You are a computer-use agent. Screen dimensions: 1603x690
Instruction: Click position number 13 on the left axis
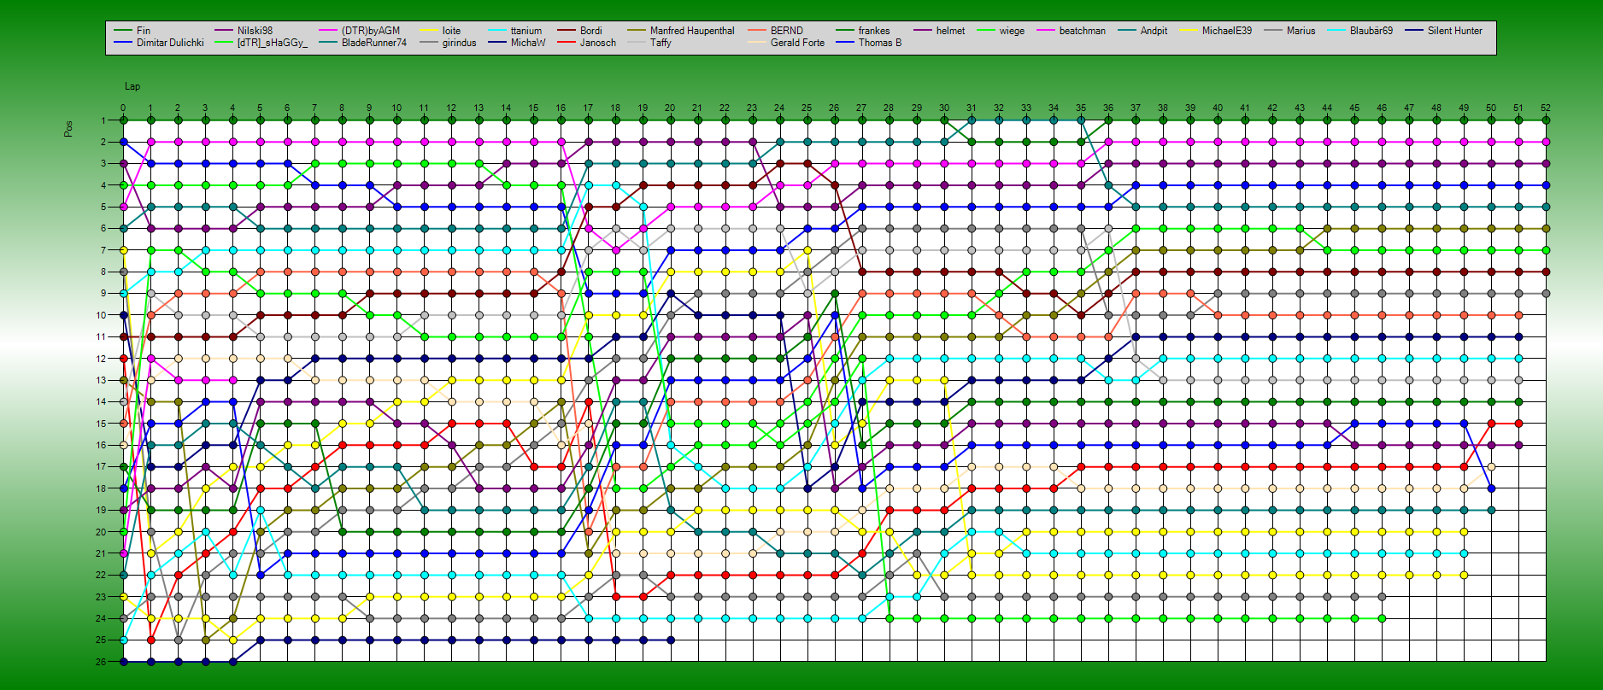pos(101,380)
